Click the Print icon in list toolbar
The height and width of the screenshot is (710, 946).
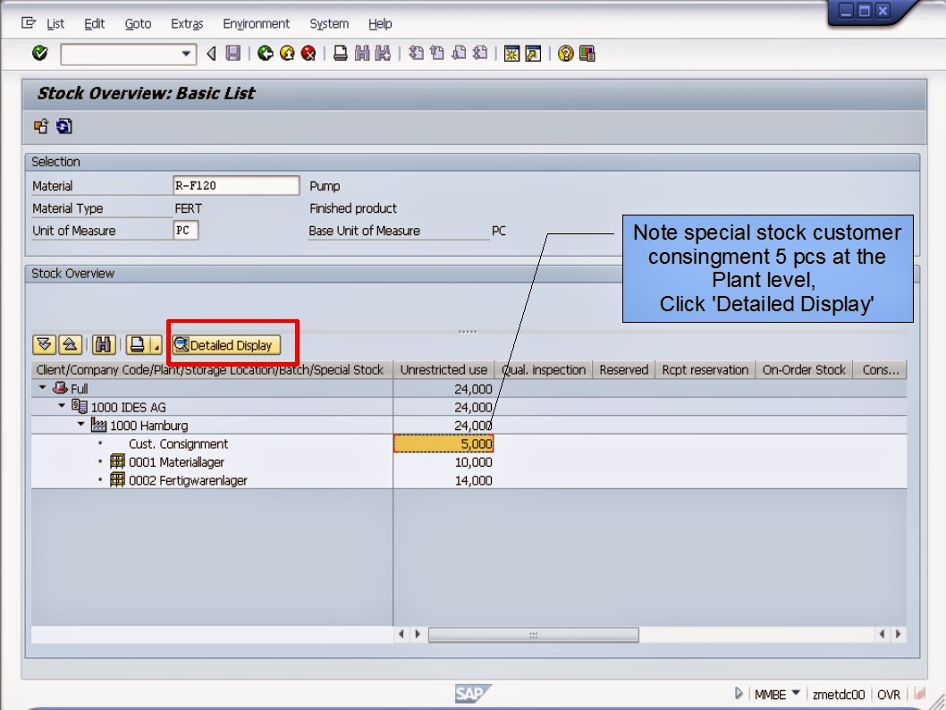[x=137, y=345]
